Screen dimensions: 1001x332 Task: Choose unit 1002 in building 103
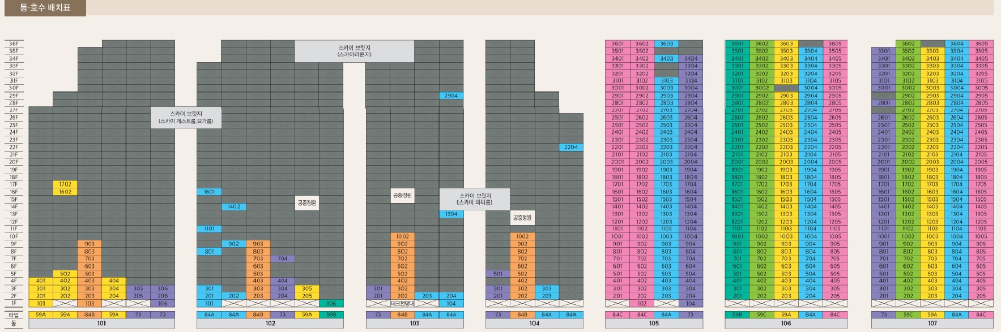402,236
